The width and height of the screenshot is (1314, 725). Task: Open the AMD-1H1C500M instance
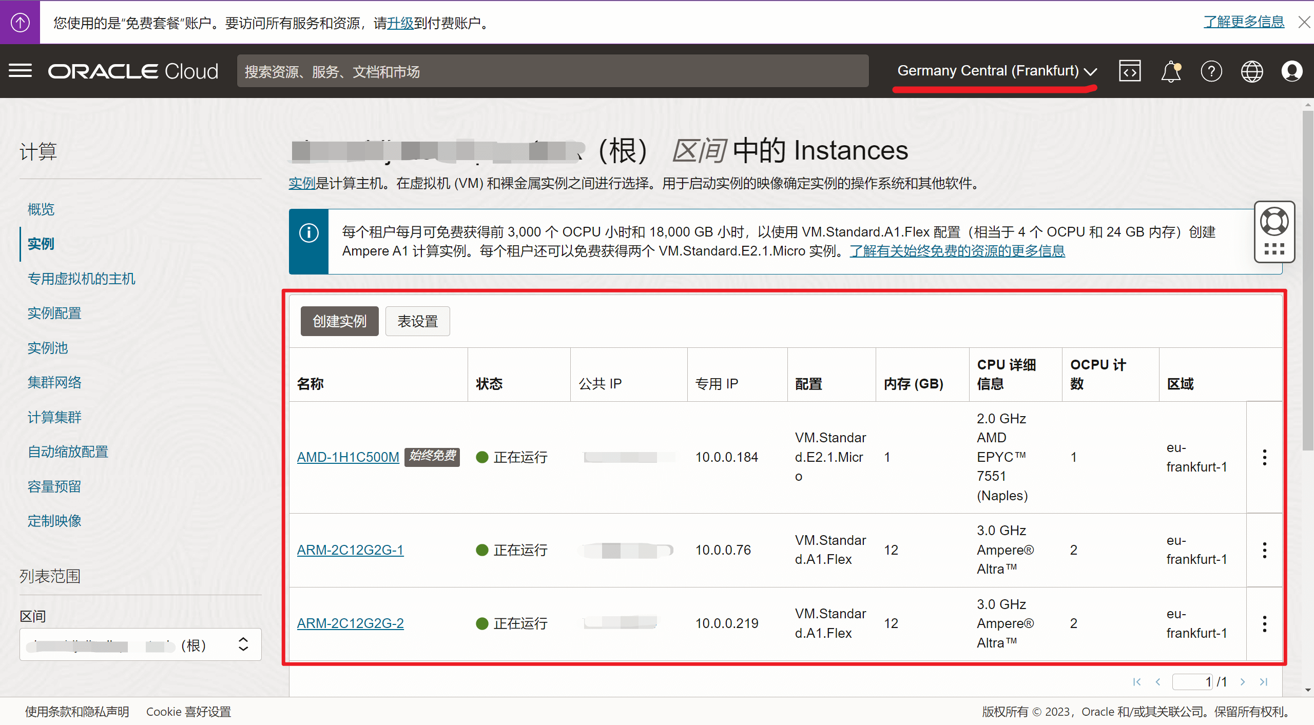348,457
